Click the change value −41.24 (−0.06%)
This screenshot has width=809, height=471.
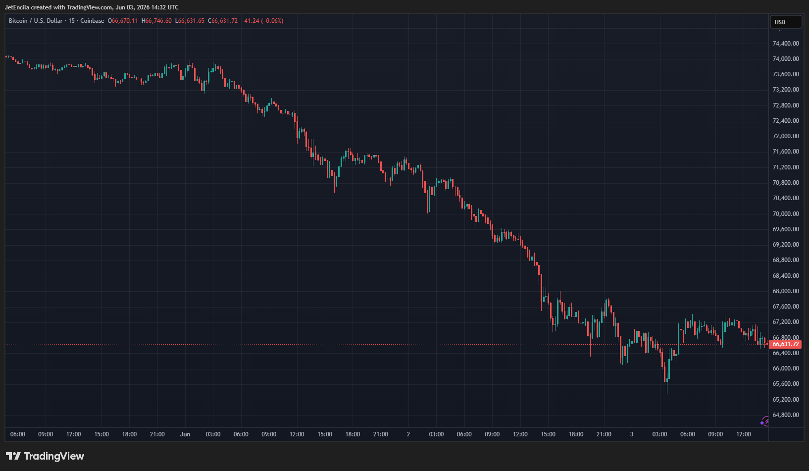[262, 21]
